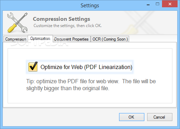Click the yellow checkmark box icon

point(33,67)
